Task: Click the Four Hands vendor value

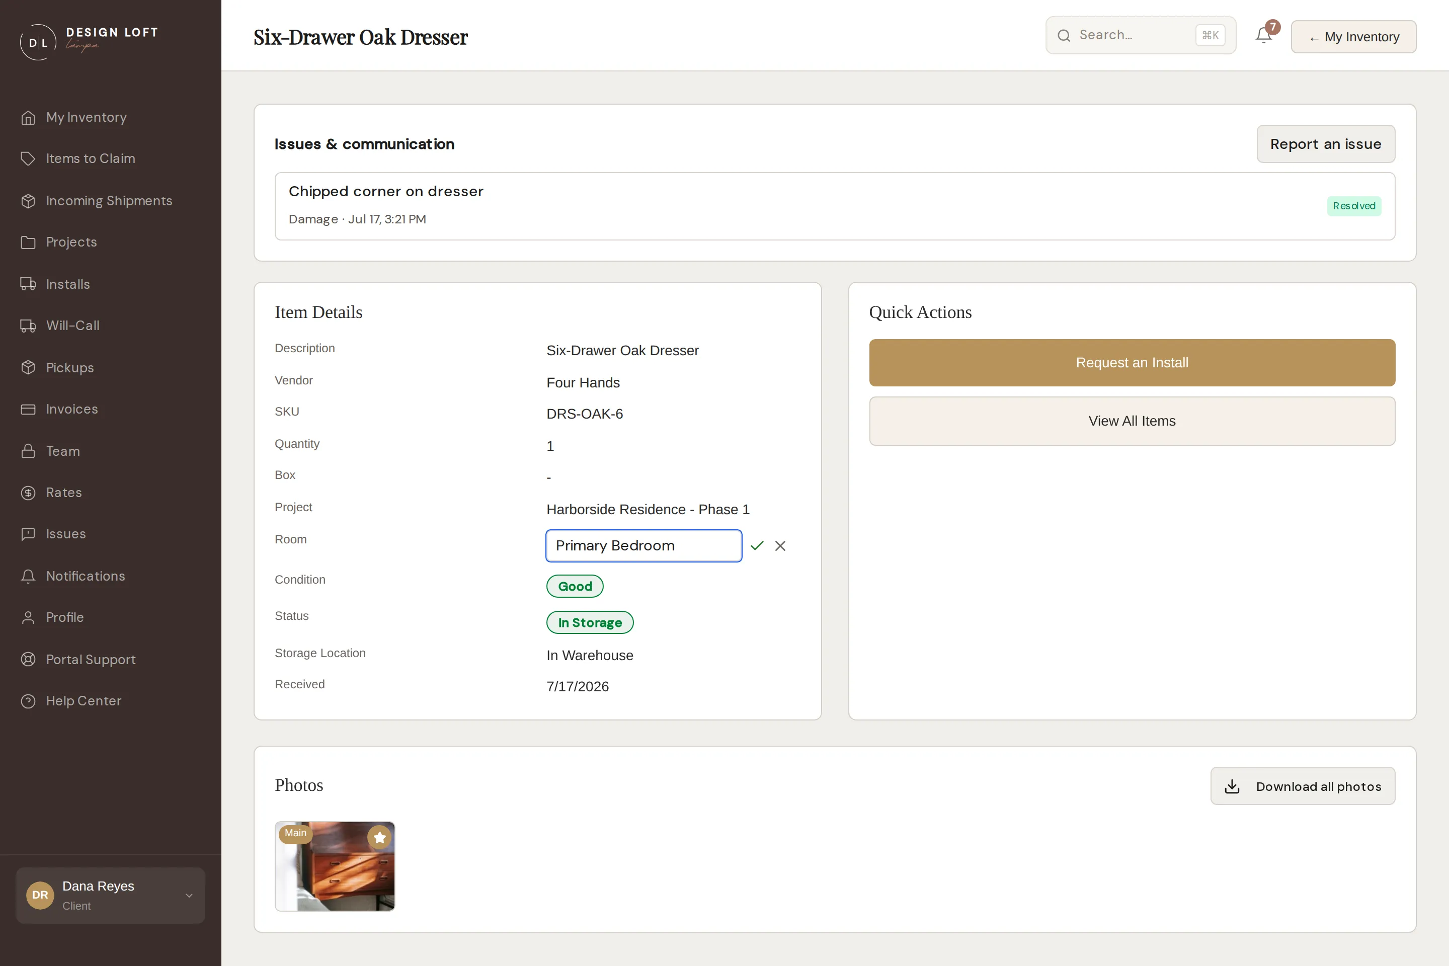Action: [583, 382]
